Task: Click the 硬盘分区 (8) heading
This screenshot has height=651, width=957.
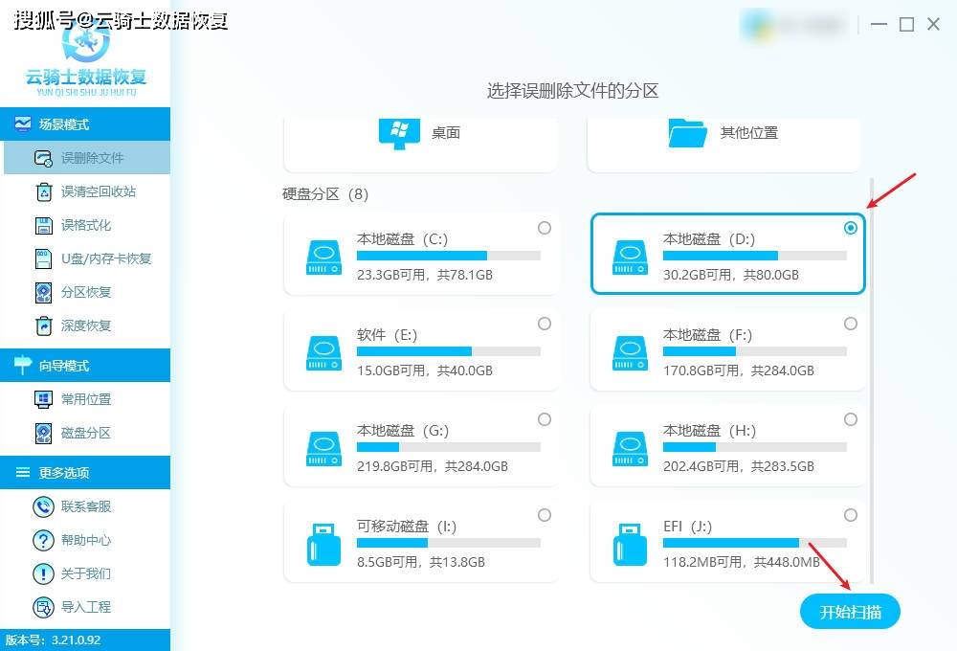Action: coord(325,194)
